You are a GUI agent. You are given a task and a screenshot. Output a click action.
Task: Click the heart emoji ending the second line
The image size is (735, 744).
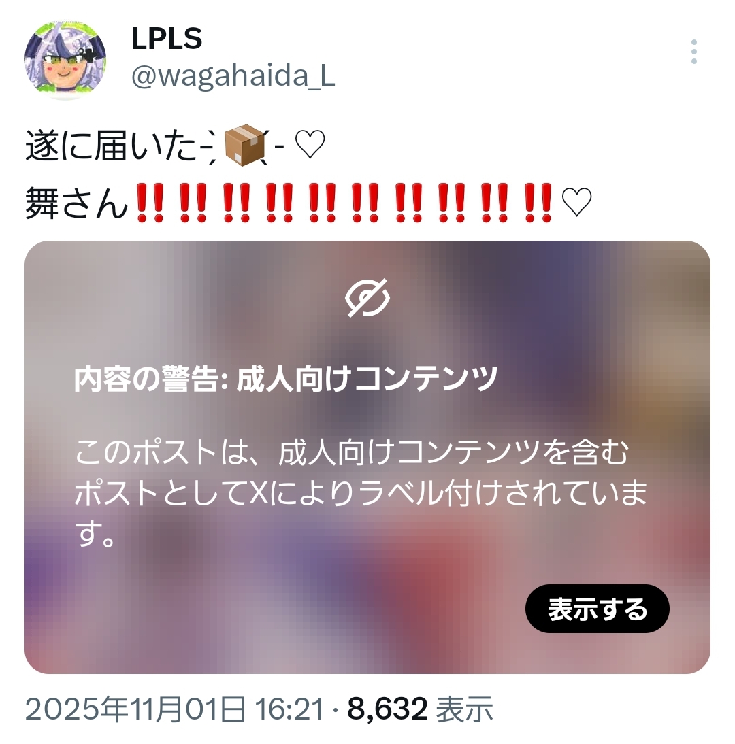577,203
